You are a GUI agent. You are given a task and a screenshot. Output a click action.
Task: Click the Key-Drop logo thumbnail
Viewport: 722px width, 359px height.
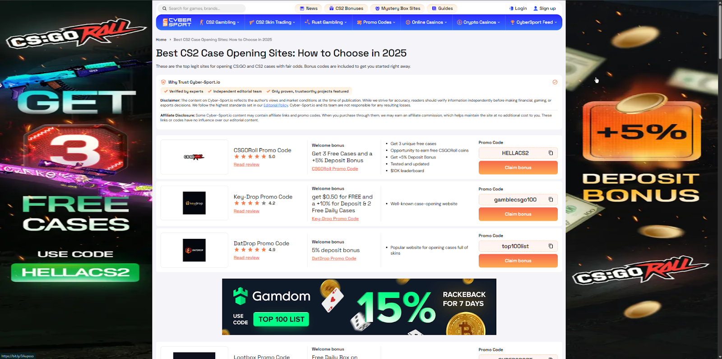194,203
